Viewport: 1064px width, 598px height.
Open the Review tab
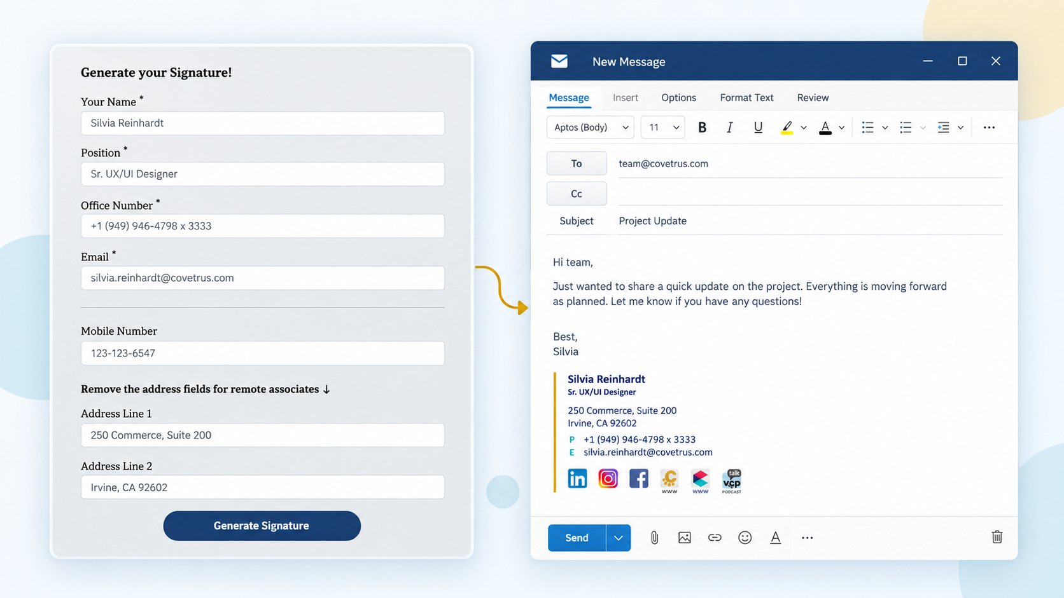813,98
